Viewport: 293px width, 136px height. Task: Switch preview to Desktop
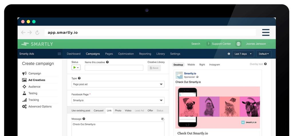point(178,65)
